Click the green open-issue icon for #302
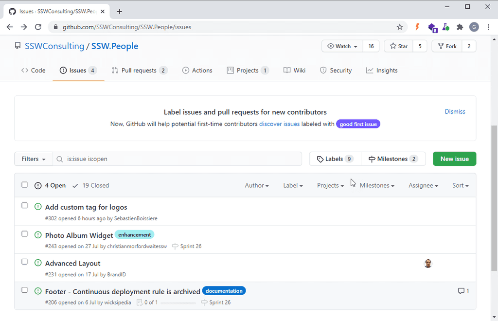The image size is (498, 321). pos(38,207)
